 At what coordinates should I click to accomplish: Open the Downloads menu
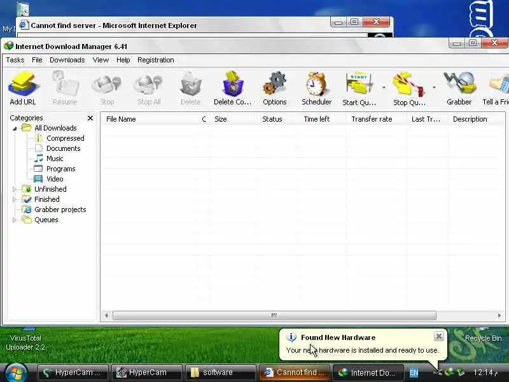[67, 60]
